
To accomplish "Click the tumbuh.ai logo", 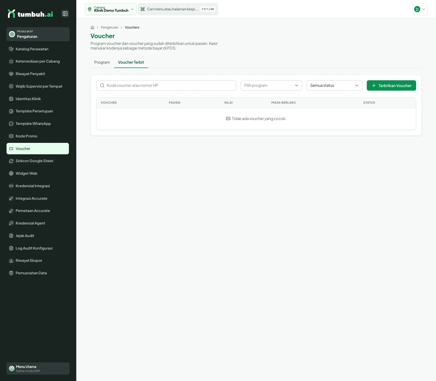I will pos(31,14).
